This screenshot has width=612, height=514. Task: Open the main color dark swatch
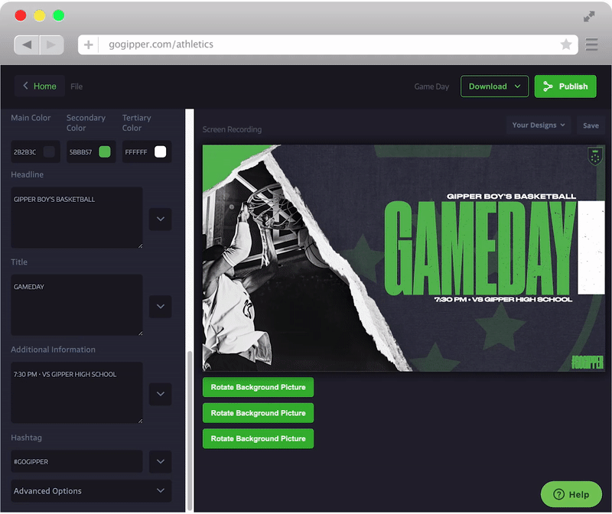click(x=49, y=151)
